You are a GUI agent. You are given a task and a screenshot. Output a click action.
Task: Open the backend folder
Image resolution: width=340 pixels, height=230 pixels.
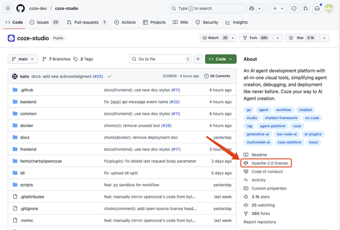pos(28,102)
